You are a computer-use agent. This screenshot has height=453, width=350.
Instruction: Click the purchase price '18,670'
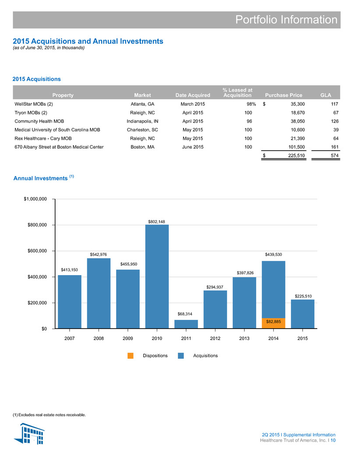[x=298, y=113]
